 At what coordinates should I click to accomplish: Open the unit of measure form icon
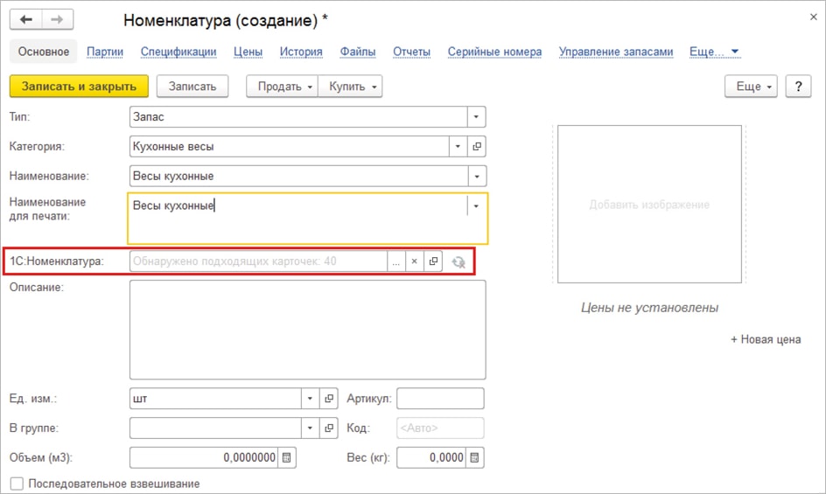click(x=329, y=399)
